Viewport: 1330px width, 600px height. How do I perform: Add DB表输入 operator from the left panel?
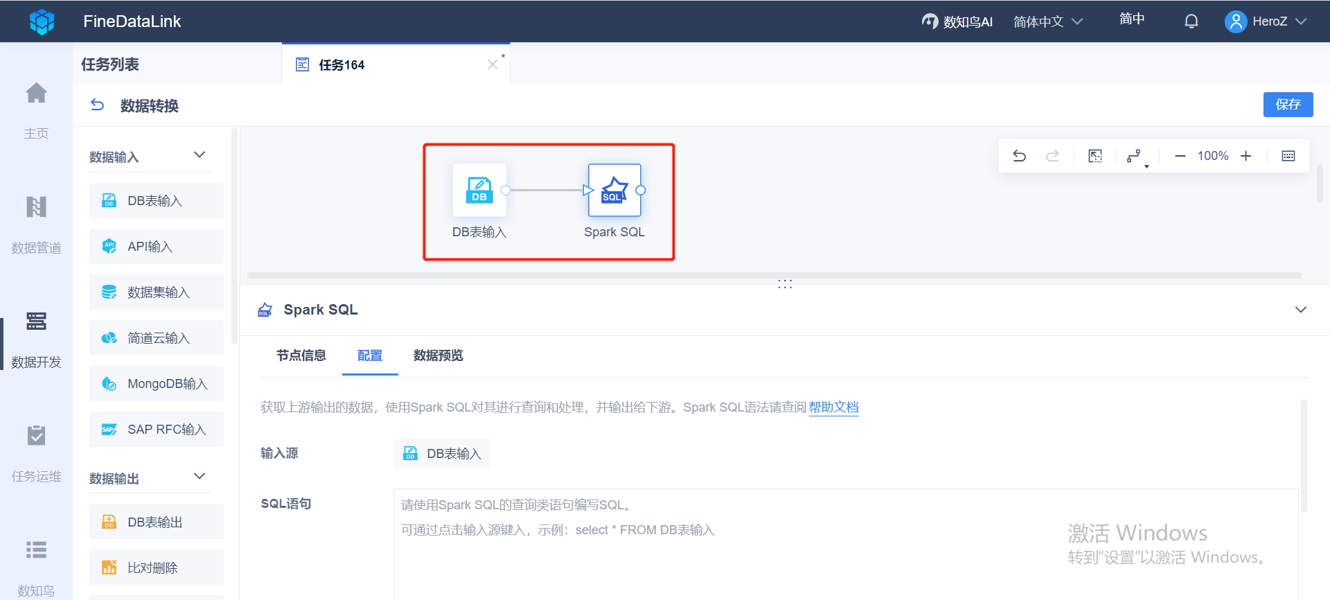click(x=157, y=201)
